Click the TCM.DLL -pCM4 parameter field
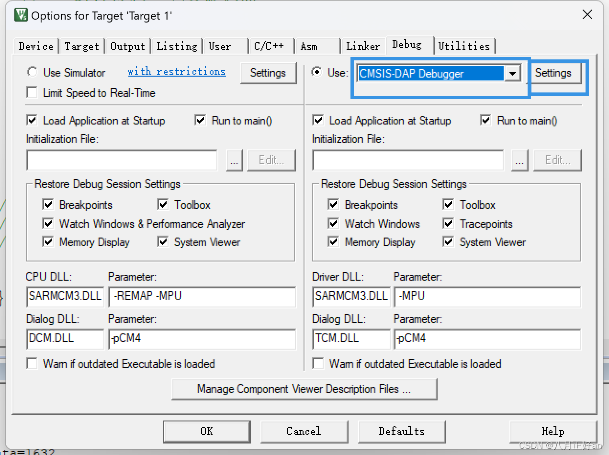Viewport: 609px width, 455px height. pos(487,339)
